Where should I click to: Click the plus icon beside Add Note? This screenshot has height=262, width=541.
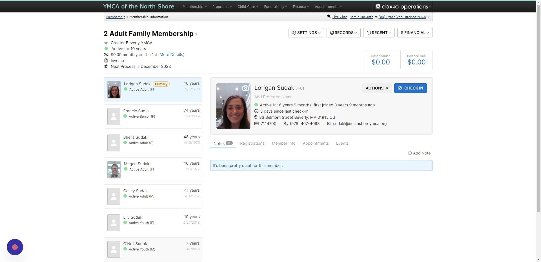[410, 153]
